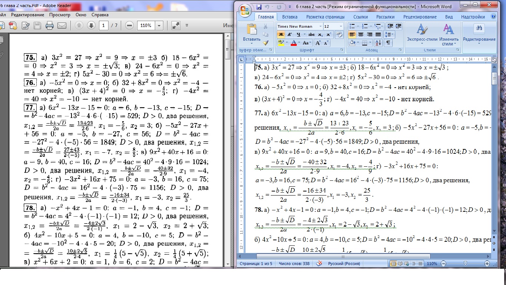Viewport: 506px width, 285px height.
Task: Open the Рецензирование ribbon tab
Action: click(420, 17)
